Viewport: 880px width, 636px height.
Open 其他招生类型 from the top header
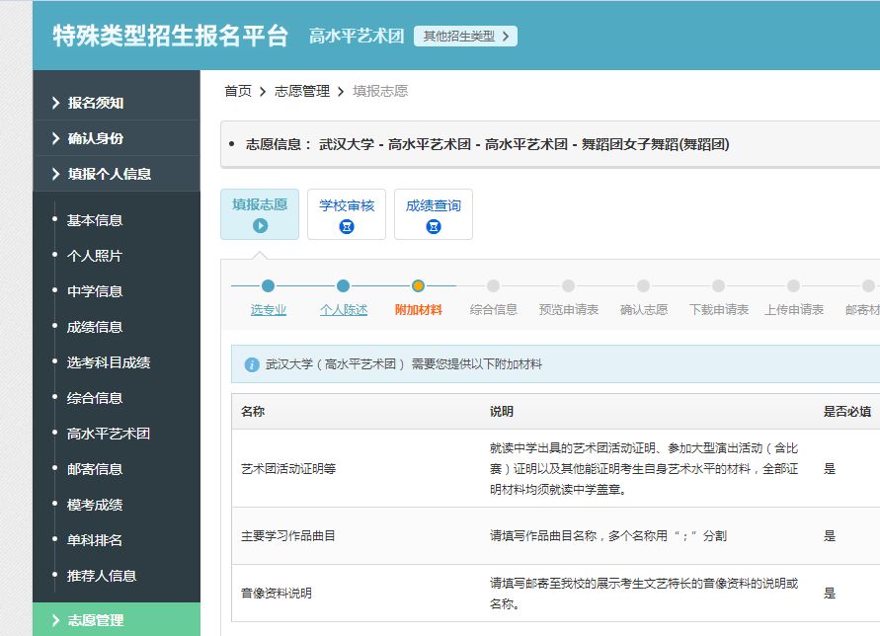(464, 34)
